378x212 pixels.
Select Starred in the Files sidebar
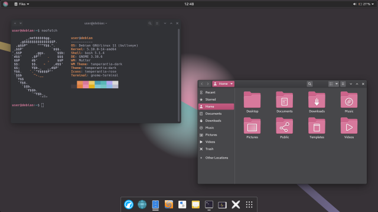pyautogui.click(x=216, y=100)
